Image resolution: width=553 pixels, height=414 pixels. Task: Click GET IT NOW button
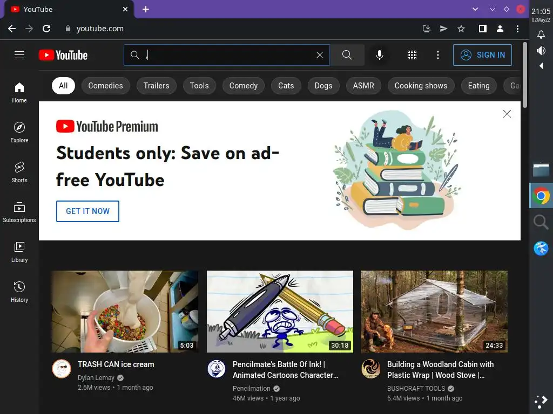87,211
